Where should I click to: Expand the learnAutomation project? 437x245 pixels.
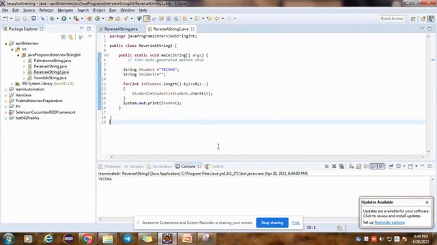5,89
